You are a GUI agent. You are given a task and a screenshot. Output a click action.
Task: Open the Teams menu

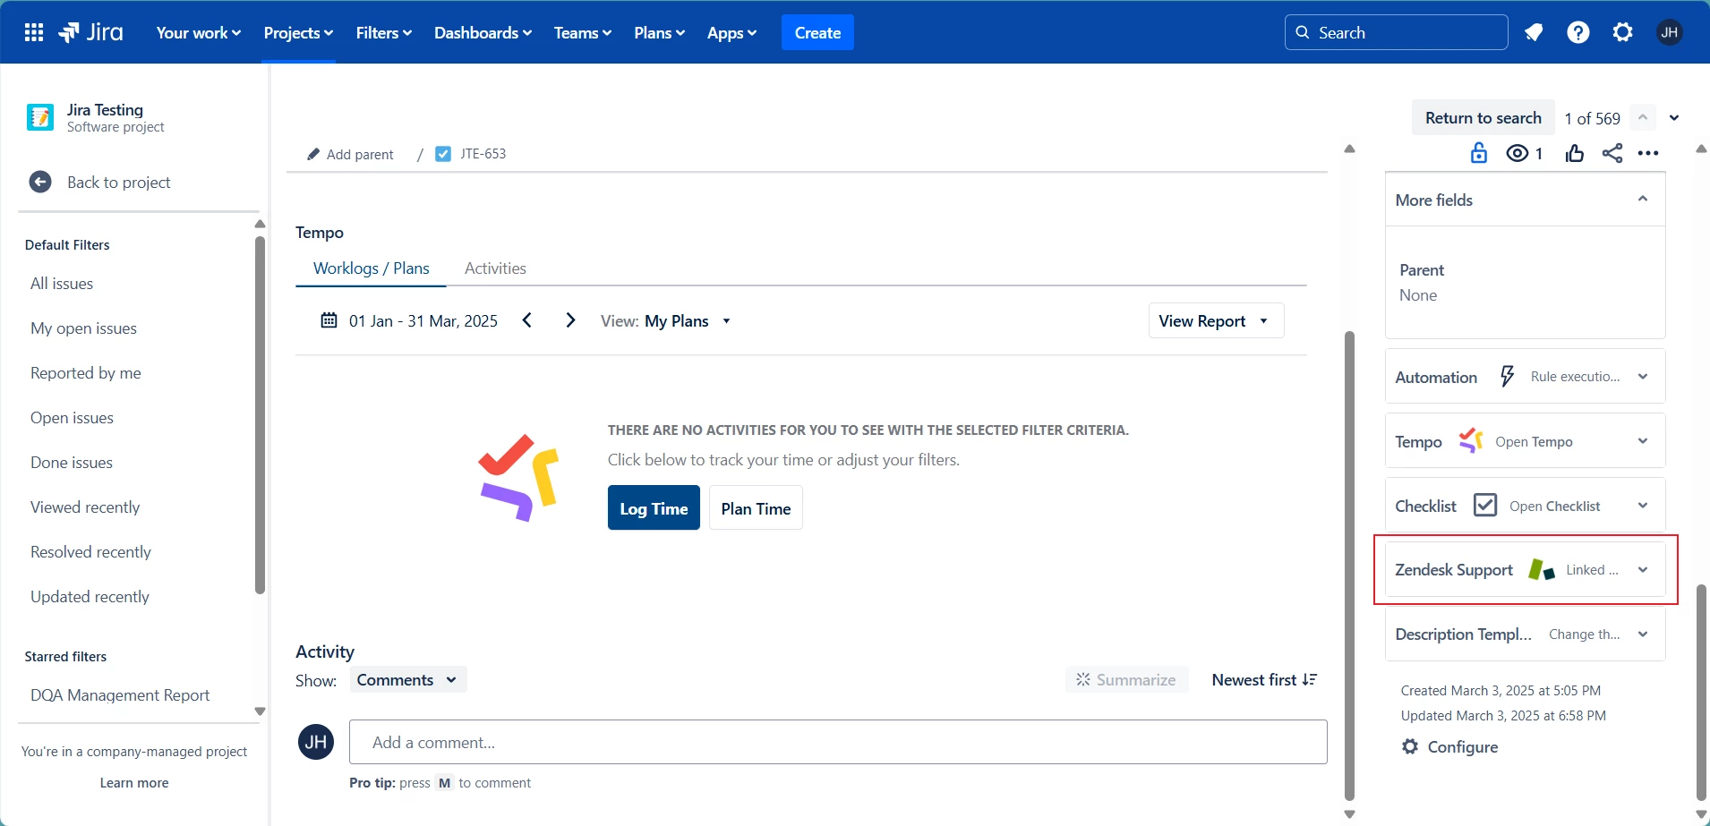point(583,32)
